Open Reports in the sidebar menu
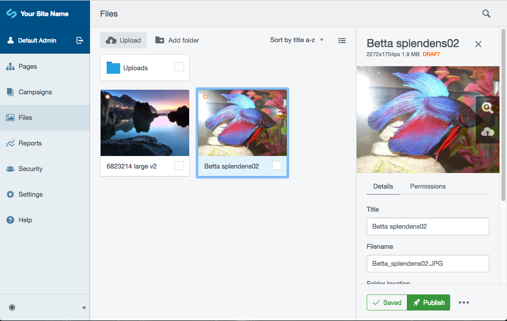Screen dimensions: 507x321 (x=30, y=143)
